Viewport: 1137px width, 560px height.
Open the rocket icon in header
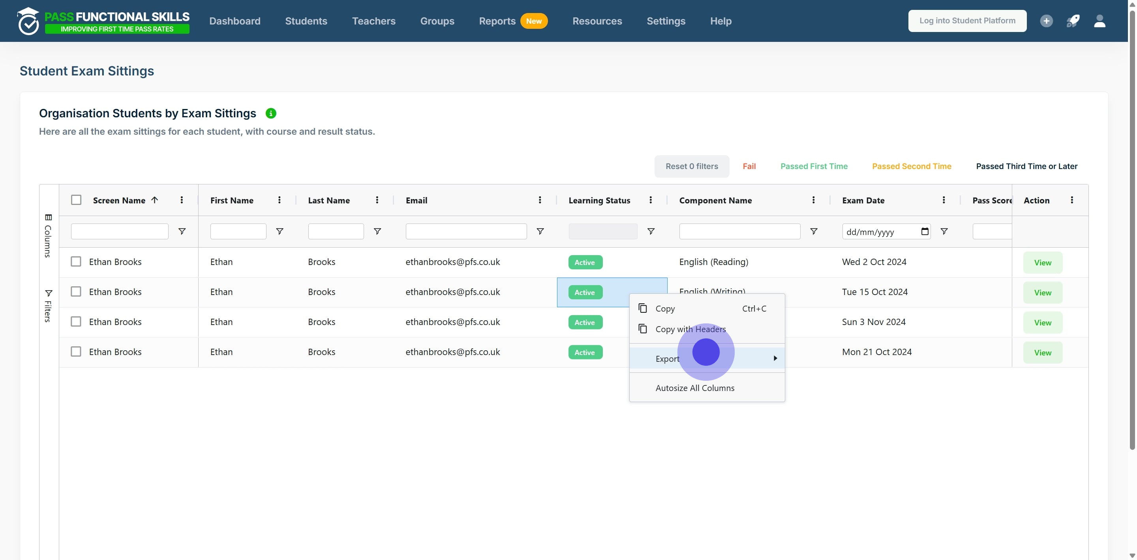[1073, 21]
